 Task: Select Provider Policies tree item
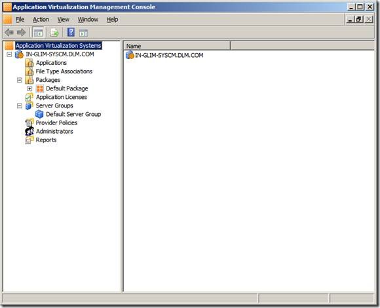[x=56, y=123]
